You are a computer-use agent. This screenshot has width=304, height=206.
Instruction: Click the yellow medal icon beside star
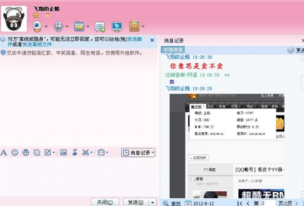click(x=47, y=15)
